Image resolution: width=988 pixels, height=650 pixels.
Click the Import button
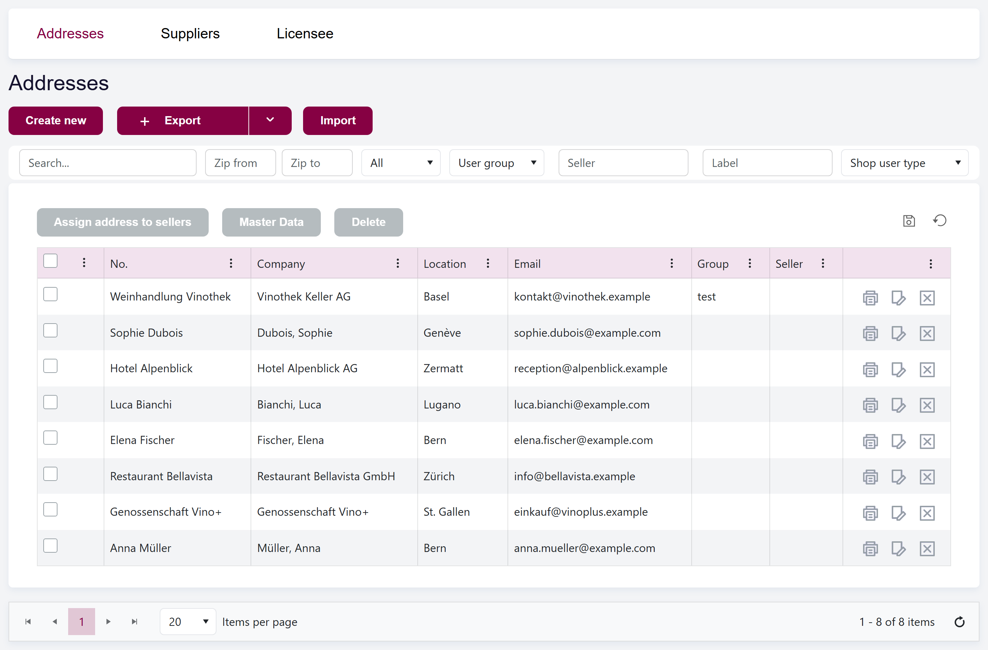tap(337, 120)
